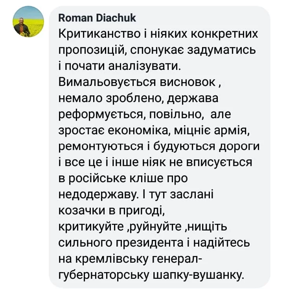Click the word 'критикуйте' in the comment
Viewport: 283px width, 289px height.
coord(91,227)
